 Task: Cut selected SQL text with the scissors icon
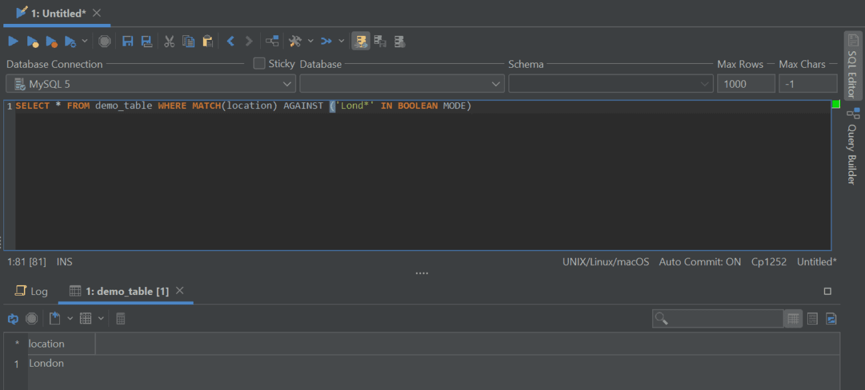tap(169, 41)
